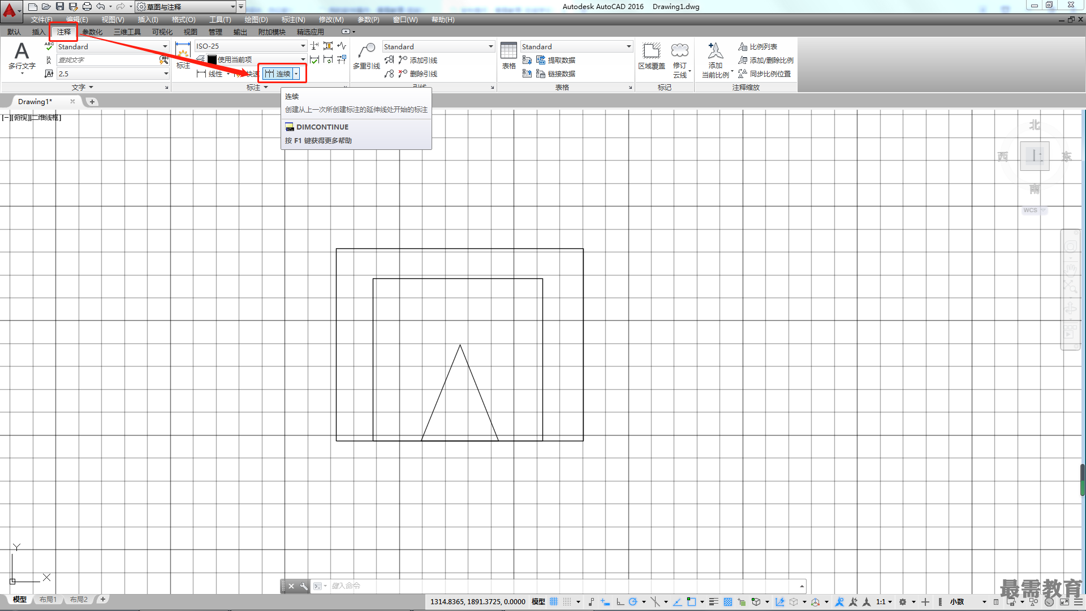
Task: Open the text style Standard dropdown
Action: (113, 46)
